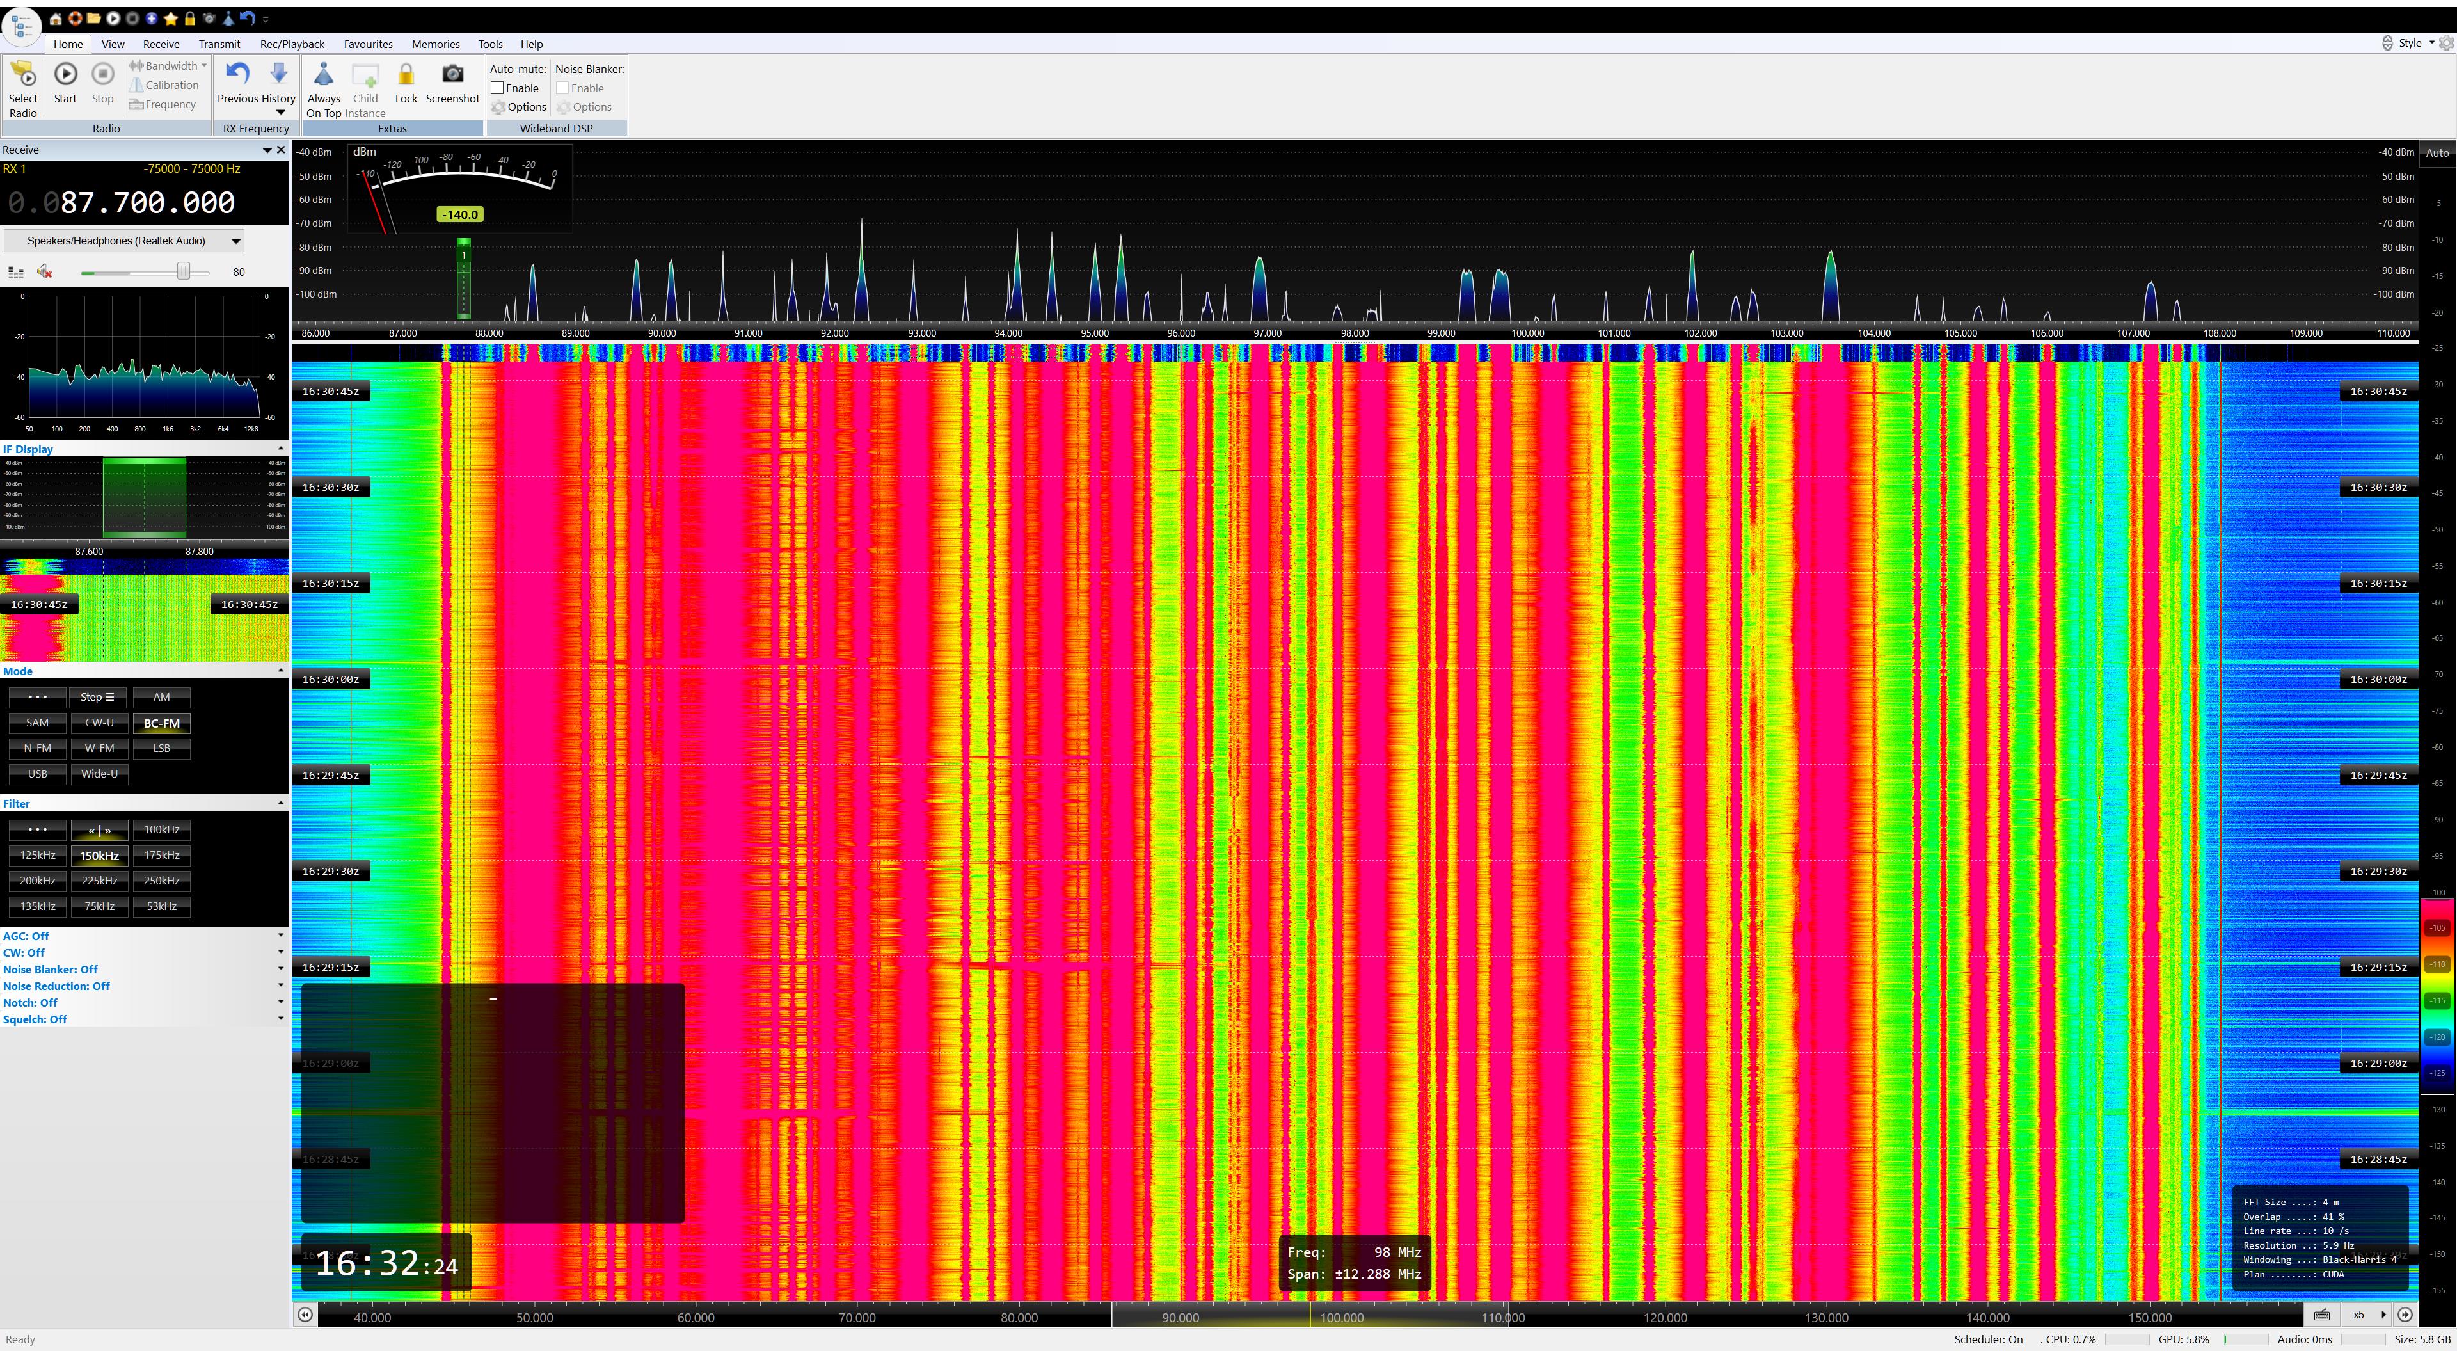
Task: Switch to the Favourites tab
Action: tap(368, 44)
